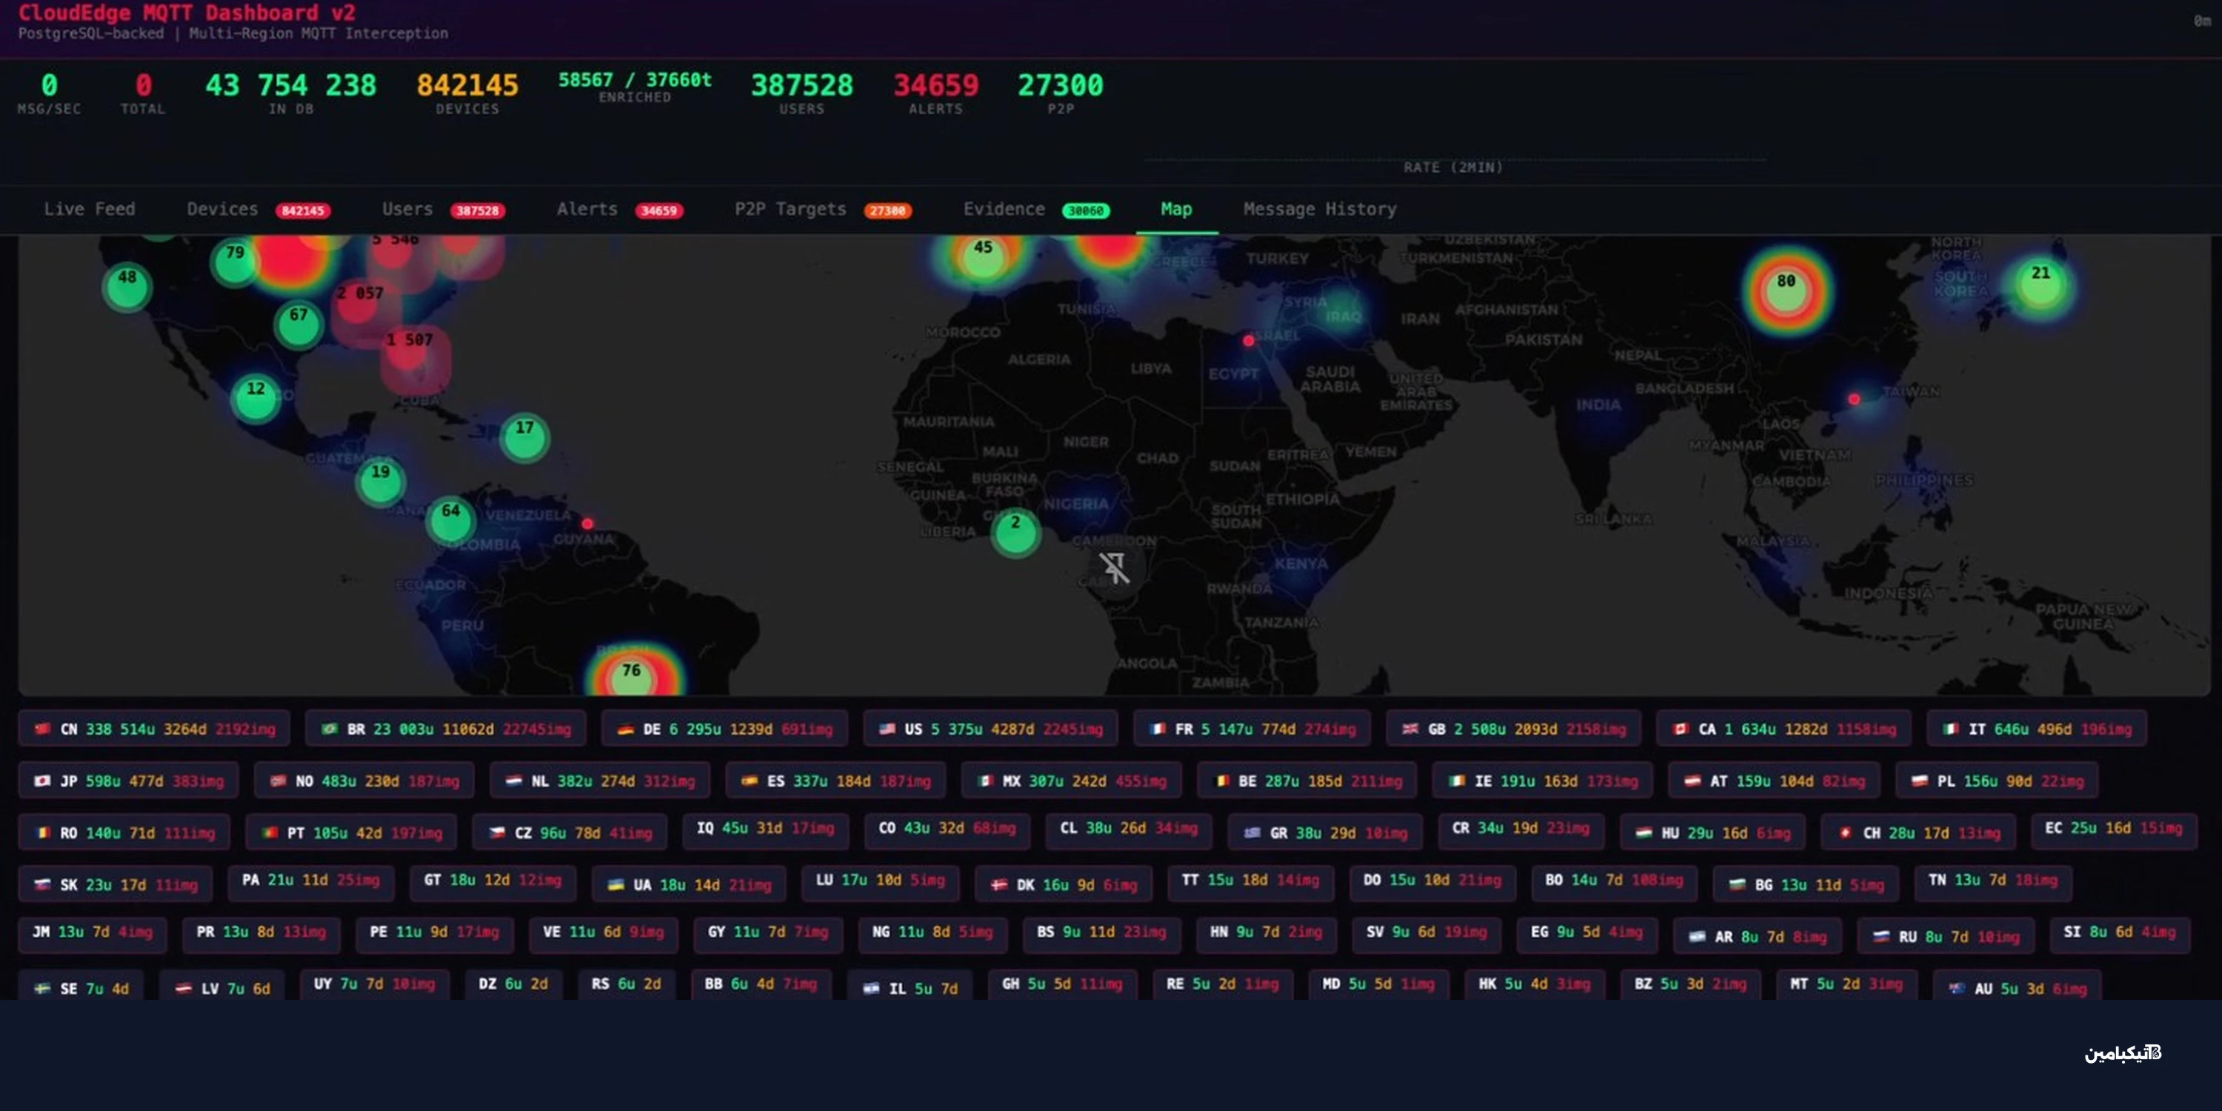Select the cluster marker labeled 2 in Africa
Screen dimensions: 2222x1111
pos(1015,530)
